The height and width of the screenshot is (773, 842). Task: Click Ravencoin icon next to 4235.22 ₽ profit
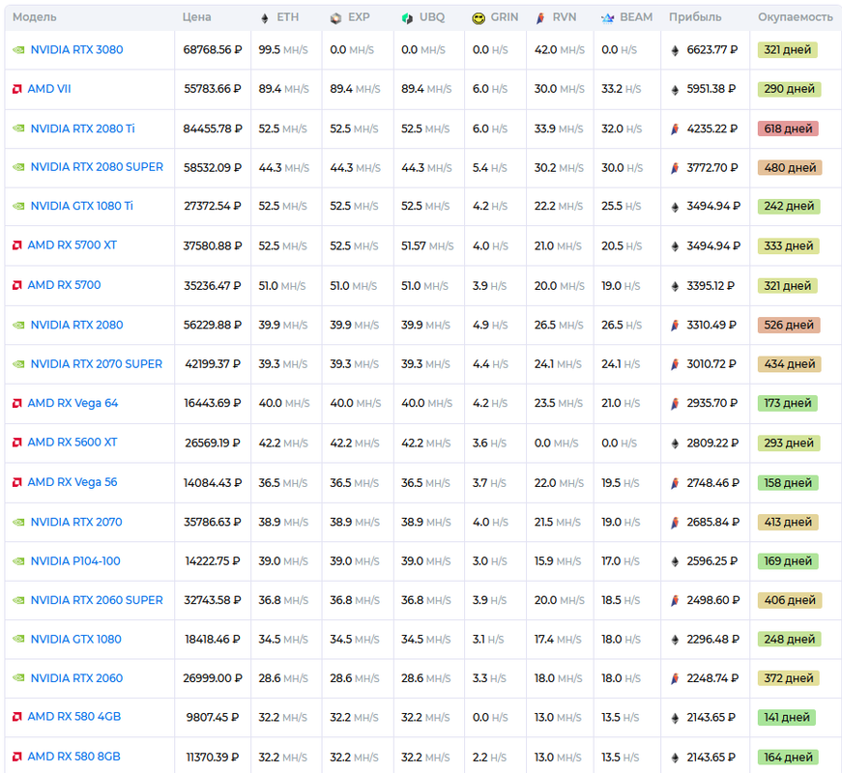click(675, 129)
